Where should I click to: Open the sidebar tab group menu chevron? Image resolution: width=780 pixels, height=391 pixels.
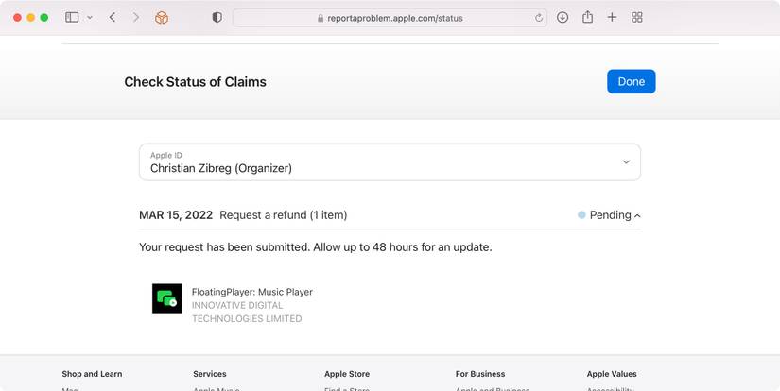[90, 18]
